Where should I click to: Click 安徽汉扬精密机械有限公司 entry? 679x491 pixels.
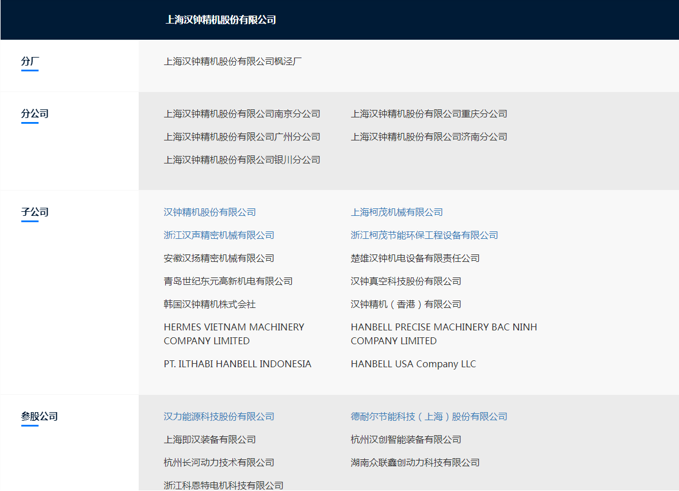219,258
